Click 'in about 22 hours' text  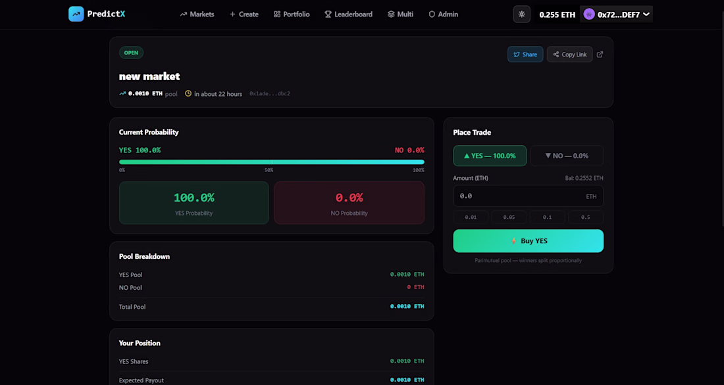pyautogui.click(x=218, y=94)
